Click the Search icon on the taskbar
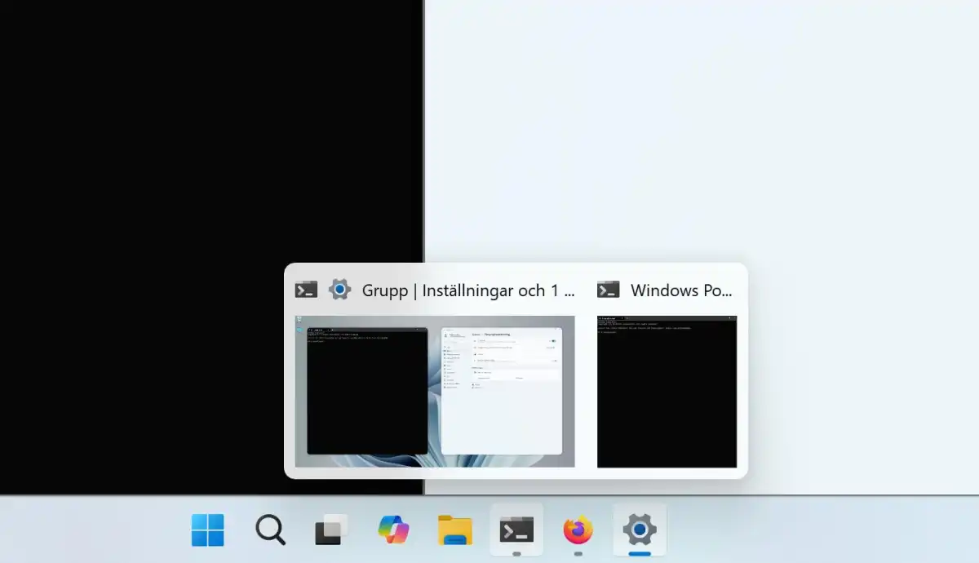The height and width of the screenshot is (563, 979). (269, 530)
